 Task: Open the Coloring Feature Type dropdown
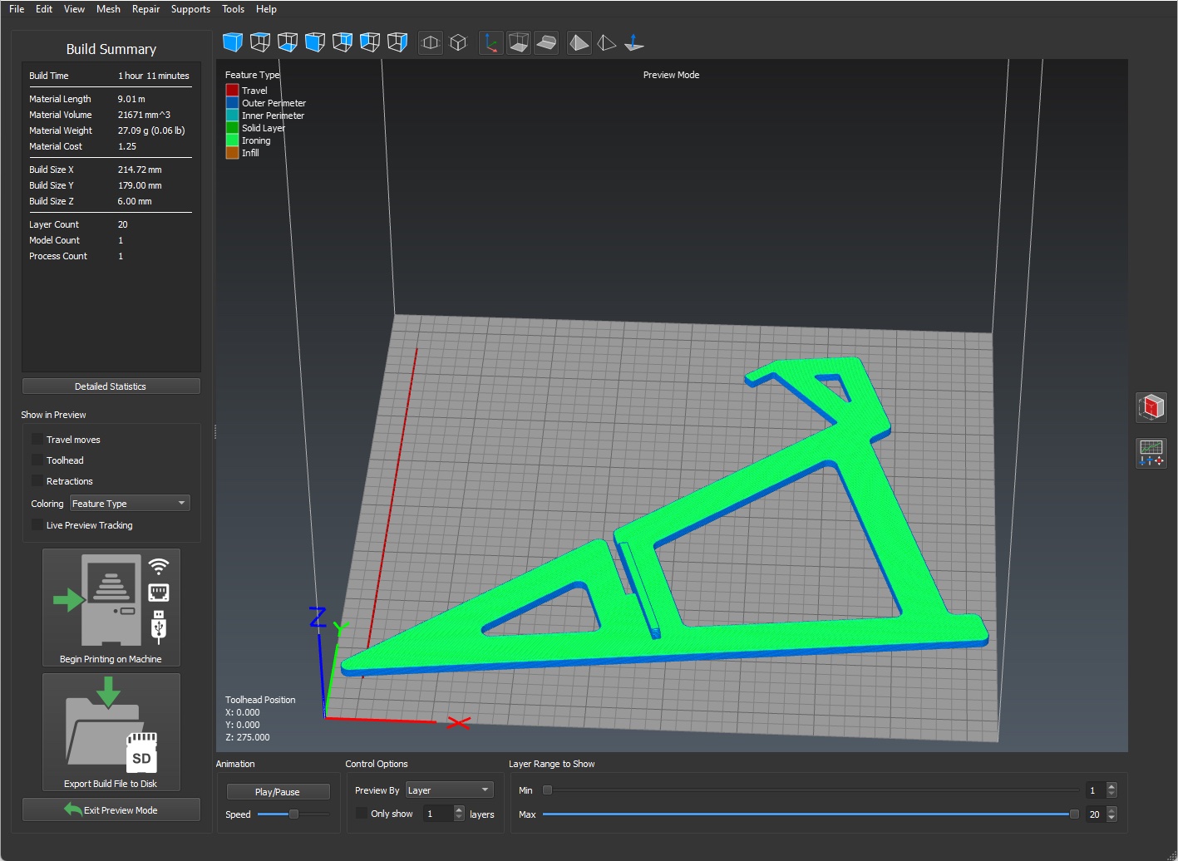tap(130, 503)
